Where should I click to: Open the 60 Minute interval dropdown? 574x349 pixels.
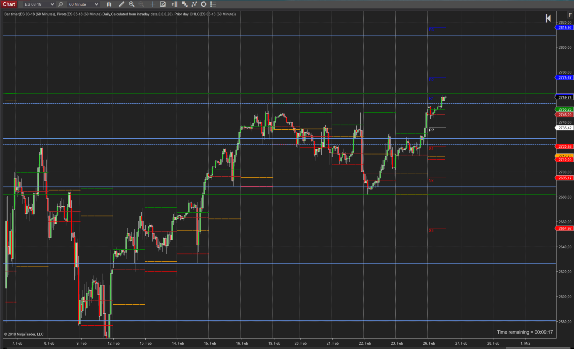pyautogui.click(x=83, y=4)
